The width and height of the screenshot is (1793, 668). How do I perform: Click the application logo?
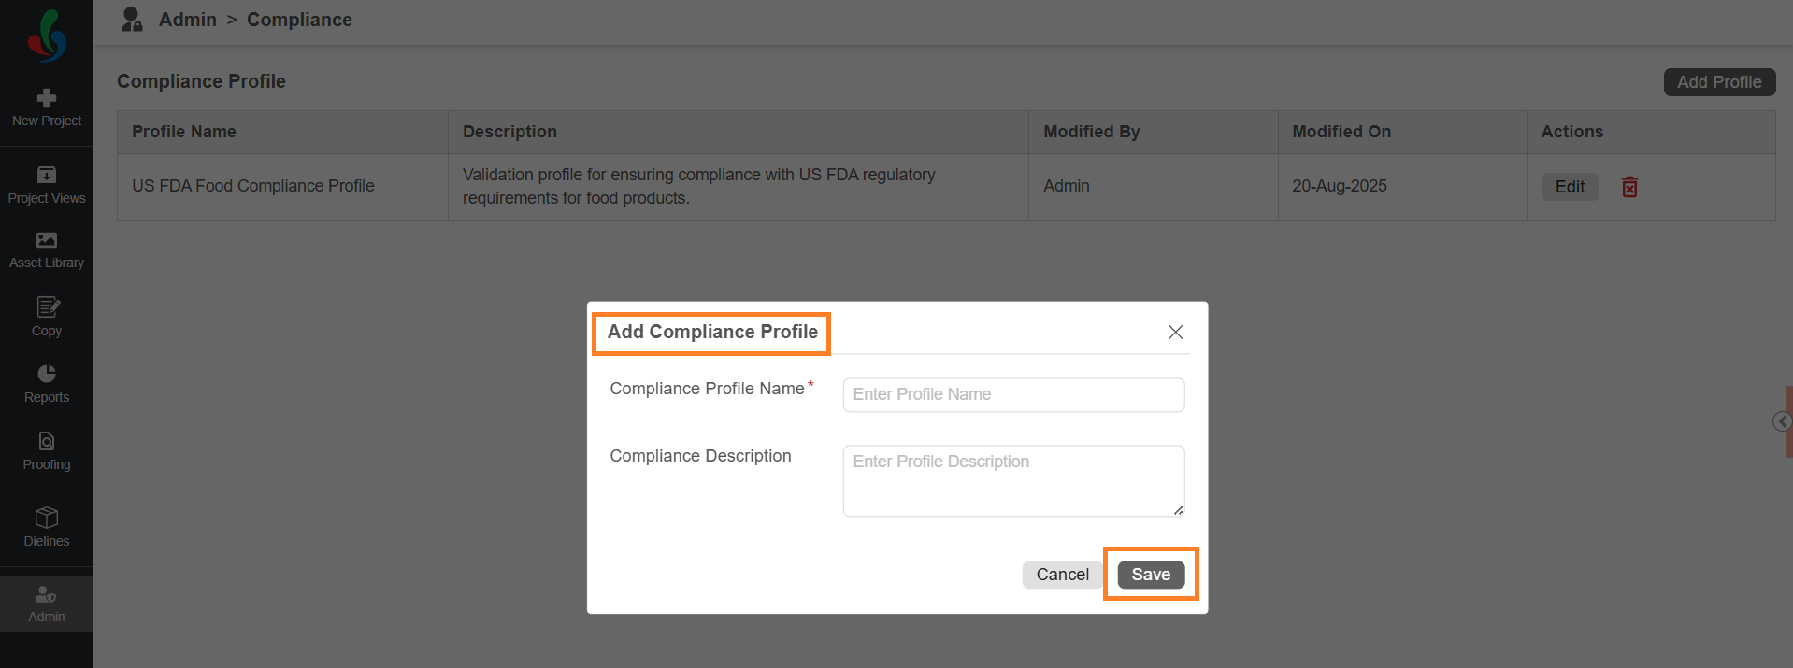(x=47, y=36)
